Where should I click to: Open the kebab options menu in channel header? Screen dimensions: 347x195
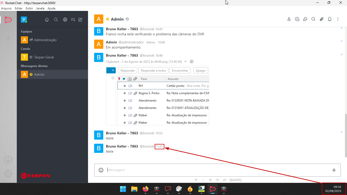338,19
